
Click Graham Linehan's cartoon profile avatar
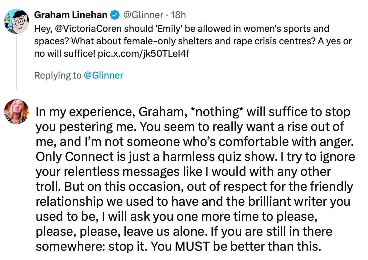coord(16,21)
